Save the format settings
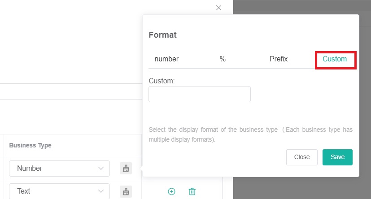Screen dimensions: 371x199 337,157
